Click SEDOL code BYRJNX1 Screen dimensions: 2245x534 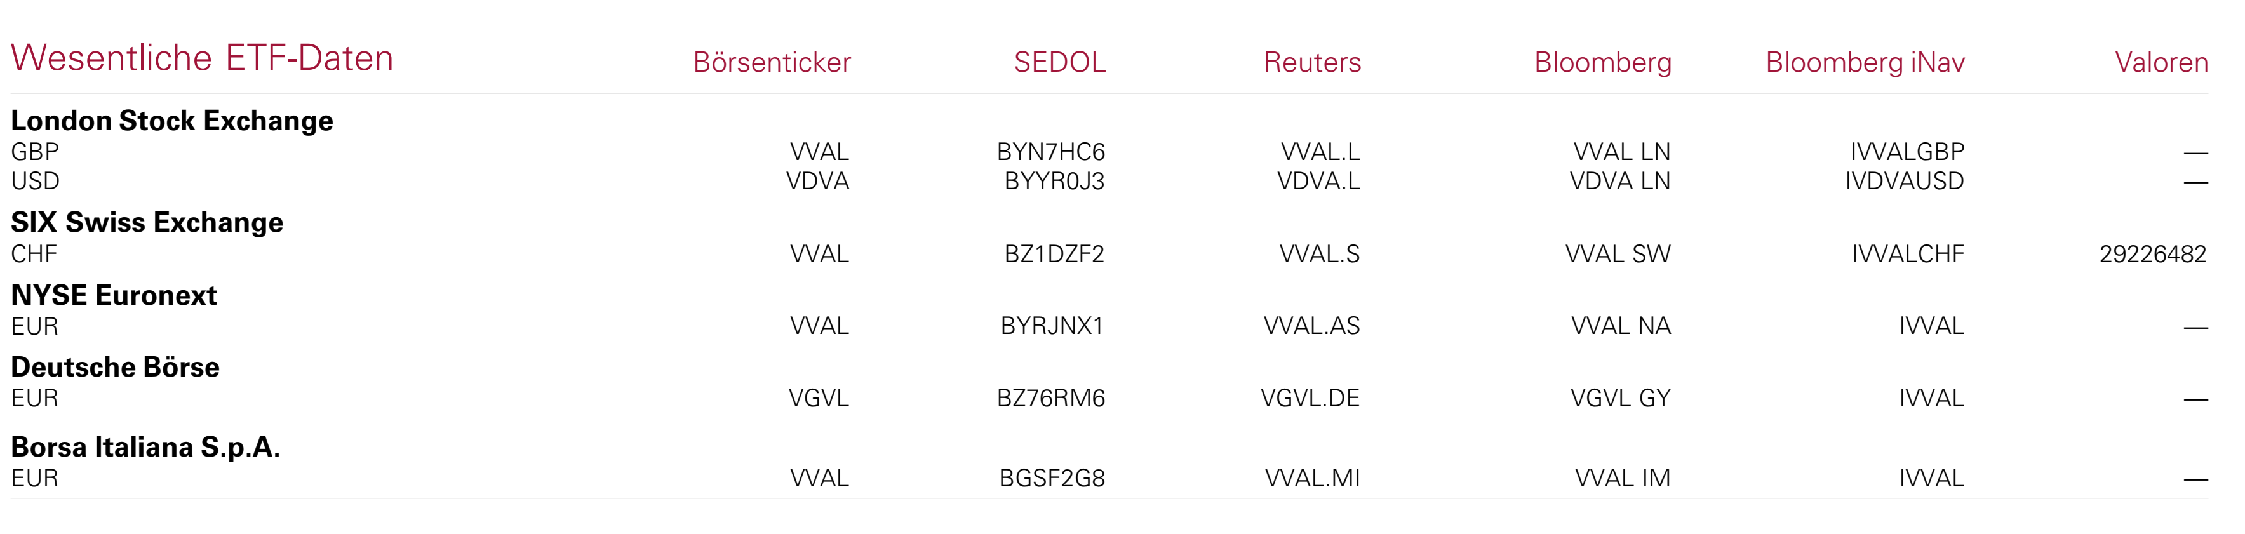[x=1051, y=326]
